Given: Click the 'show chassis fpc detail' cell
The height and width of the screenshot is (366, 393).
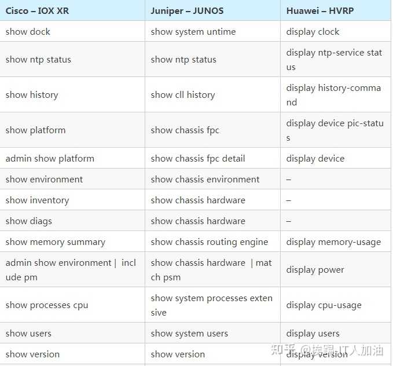Looking at the screenshot, I should (x=212, y=158).
